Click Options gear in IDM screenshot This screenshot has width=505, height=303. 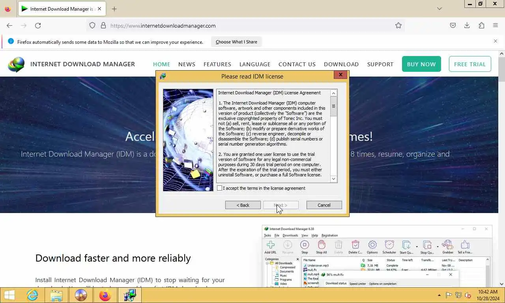point(372,247)
